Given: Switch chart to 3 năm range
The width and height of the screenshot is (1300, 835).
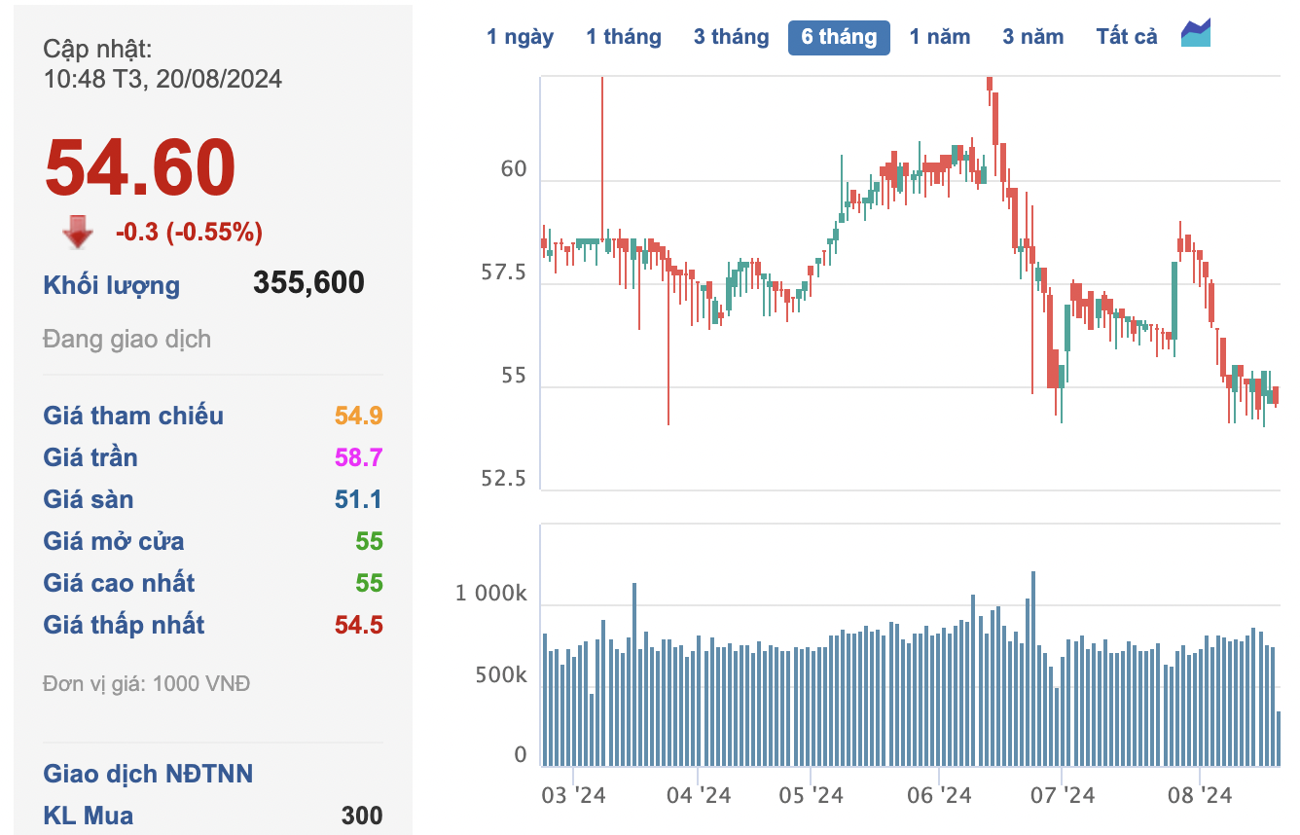Looking at the screenshot, I should click(1033, 37).
